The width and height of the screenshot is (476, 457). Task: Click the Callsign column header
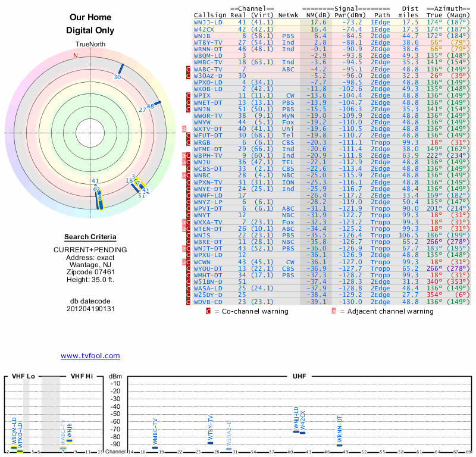(x=211, y=15)
